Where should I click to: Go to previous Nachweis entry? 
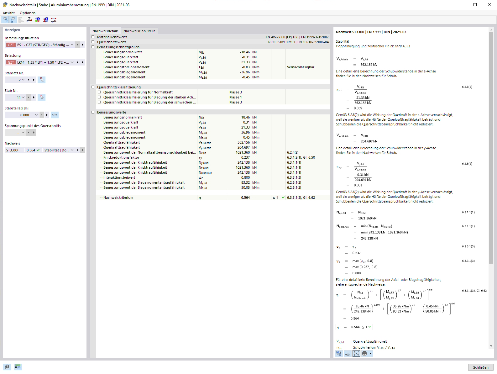coord(77,150)
